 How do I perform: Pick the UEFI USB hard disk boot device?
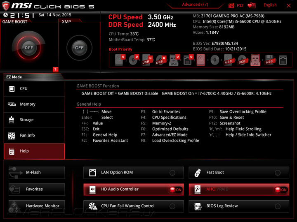(x=147, y=60)
